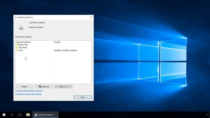This screenshot has width=210, height=118.
Task: Open Troubleshoot search and indexing link
Action: click(29, 94)
